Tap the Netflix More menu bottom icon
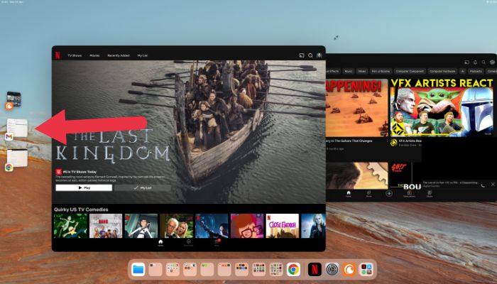This screenshot has width=497, height=284. pyautogui.click(x=217, y=243)
